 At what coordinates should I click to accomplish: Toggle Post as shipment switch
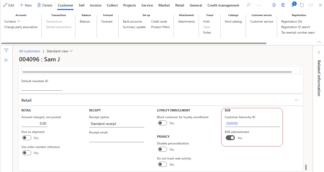[27, 138]
